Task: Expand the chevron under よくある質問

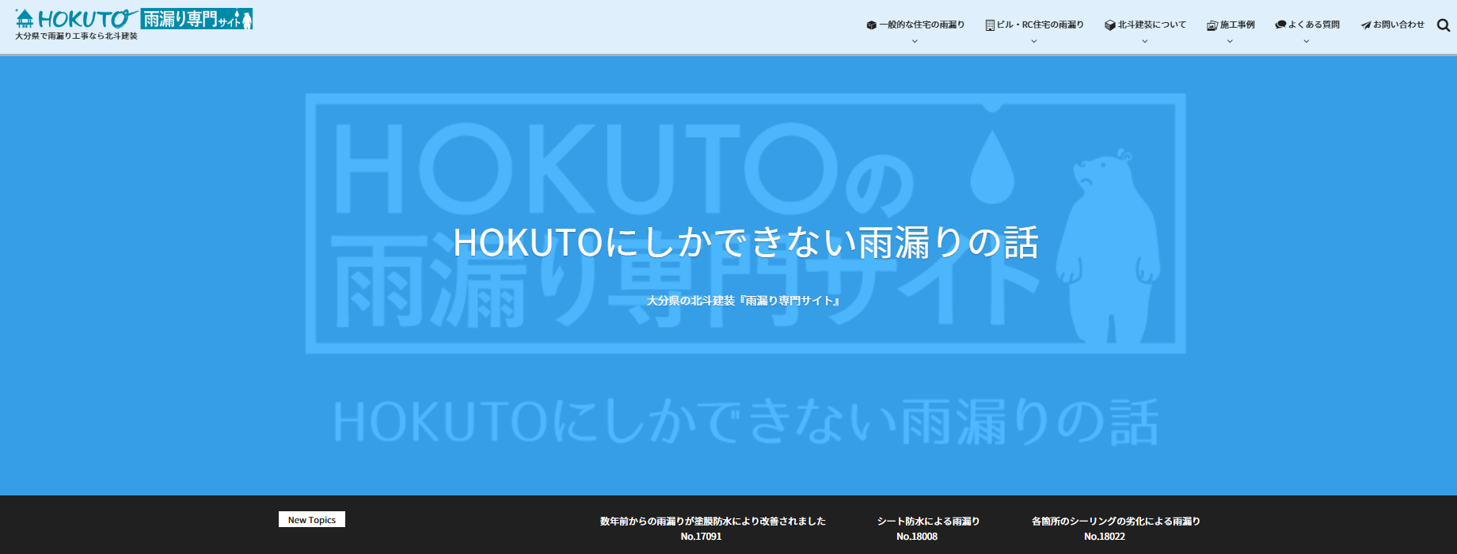Action: pyautogui.click(x=1306, y=41)
